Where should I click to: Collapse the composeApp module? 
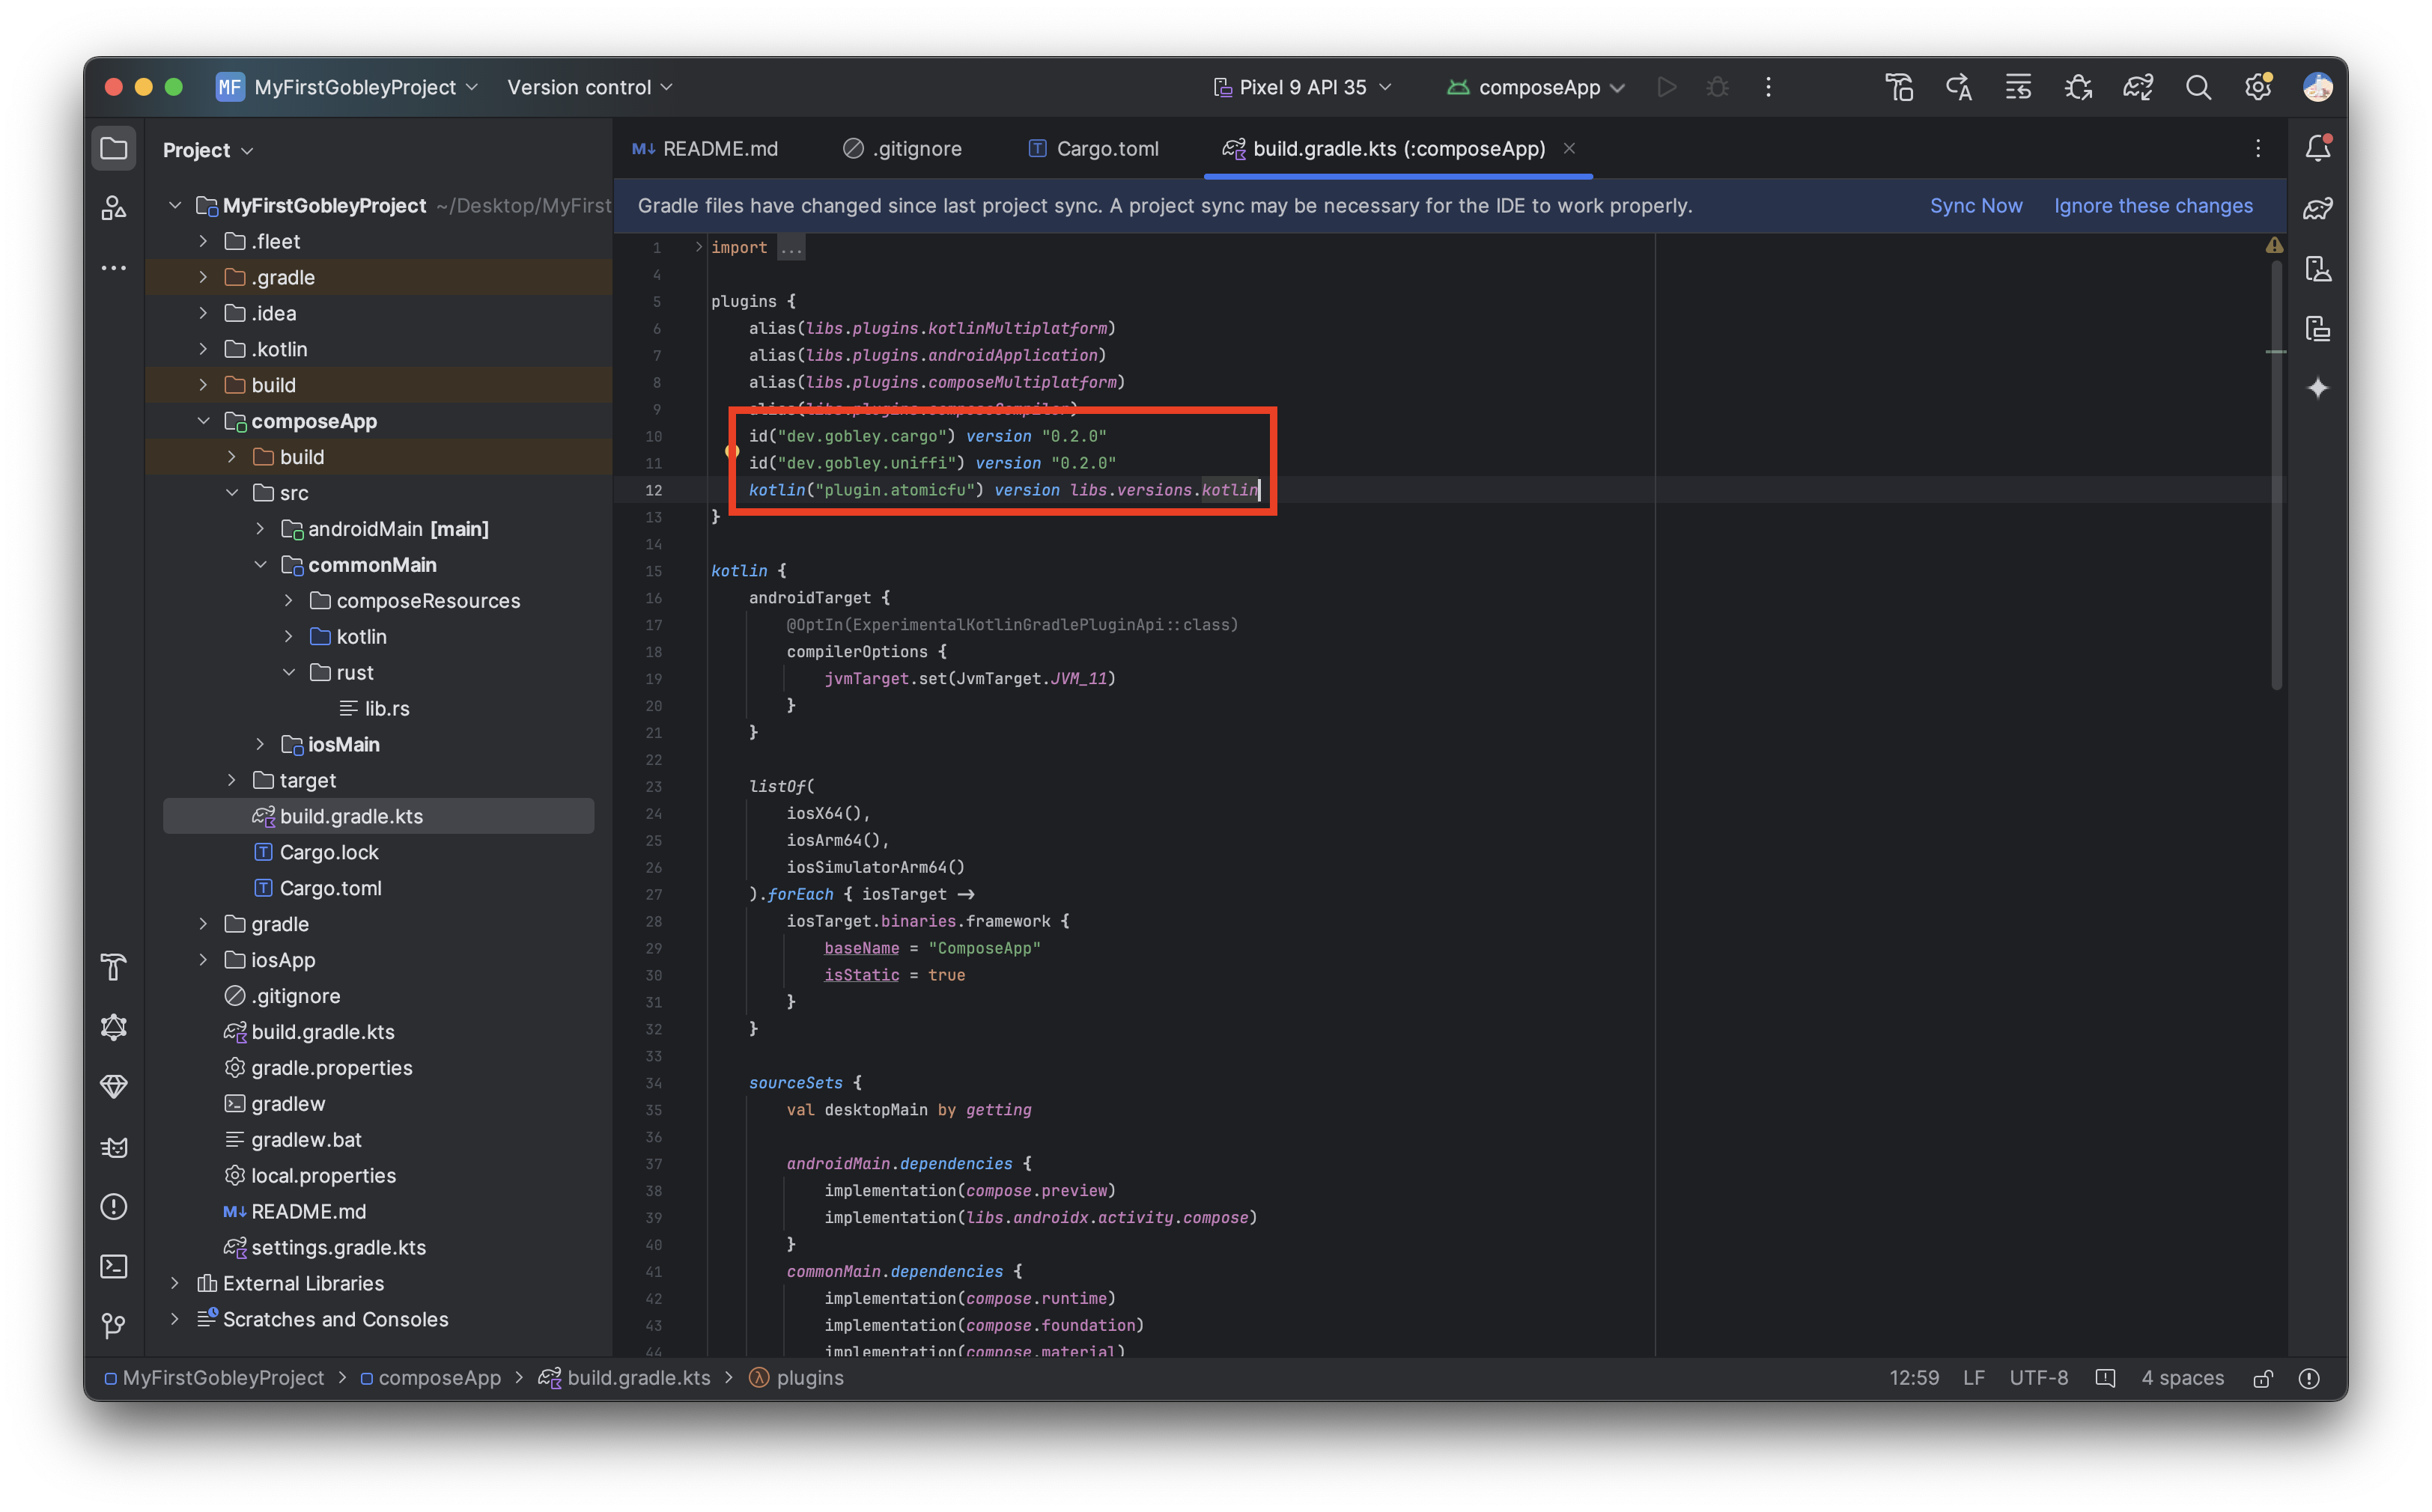click(x=203, y=421)
